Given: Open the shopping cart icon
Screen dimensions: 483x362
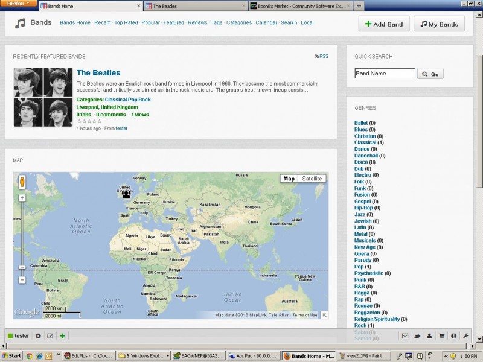Looking at the screenshot, I should tap(441, 336).
